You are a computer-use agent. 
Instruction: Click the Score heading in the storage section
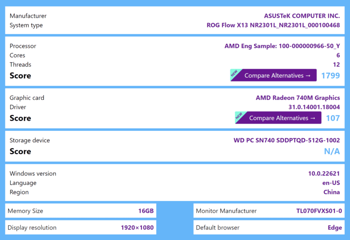(x=21, y=151)
